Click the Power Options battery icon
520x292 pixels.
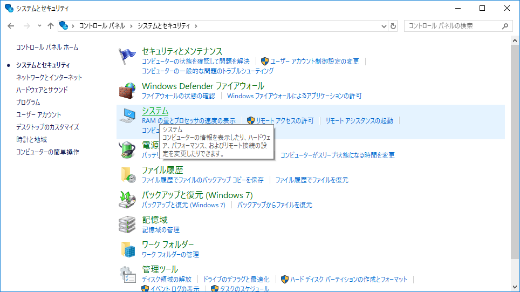click(x=127, y=150)
